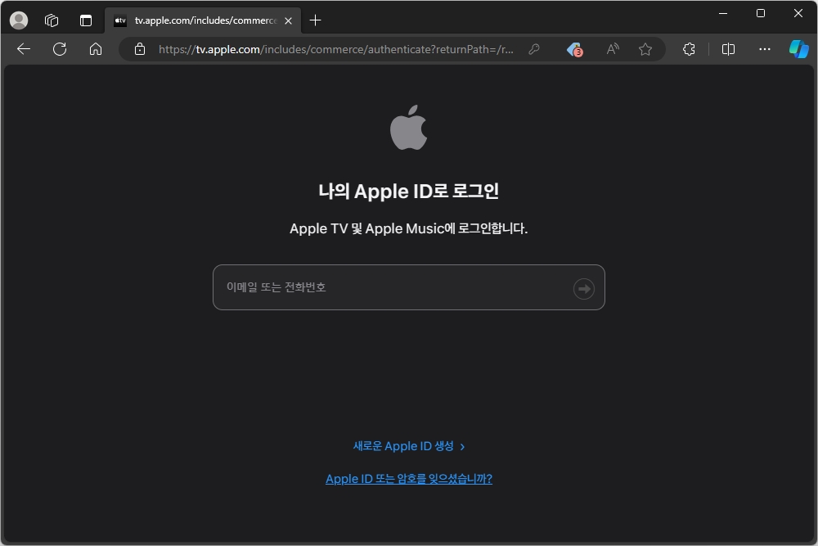
Task: Go back with the back arrow
Action: point(24,49)
